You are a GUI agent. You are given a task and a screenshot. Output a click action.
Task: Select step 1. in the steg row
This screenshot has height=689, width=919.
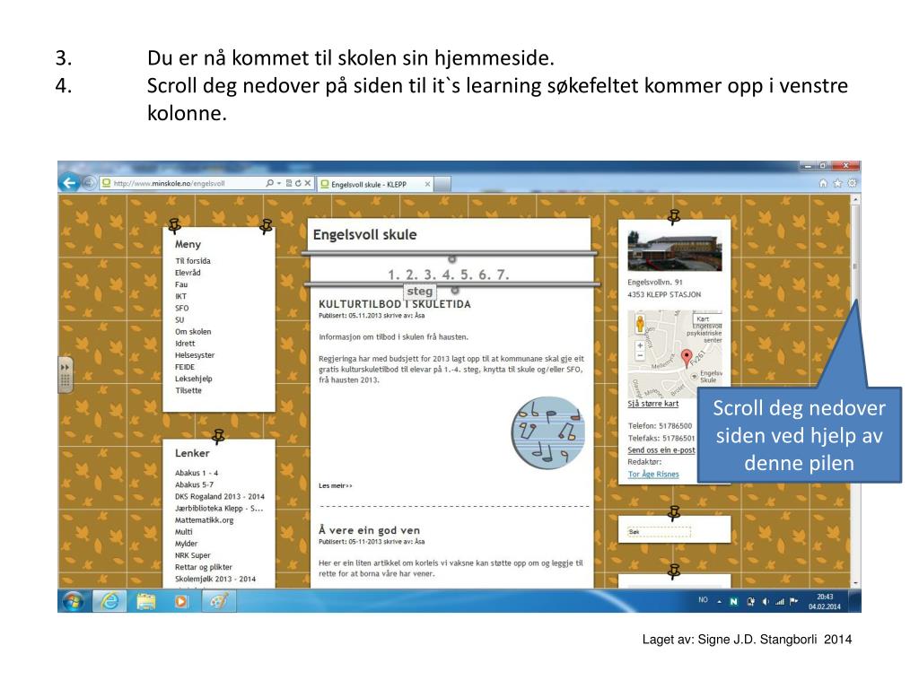393,275
